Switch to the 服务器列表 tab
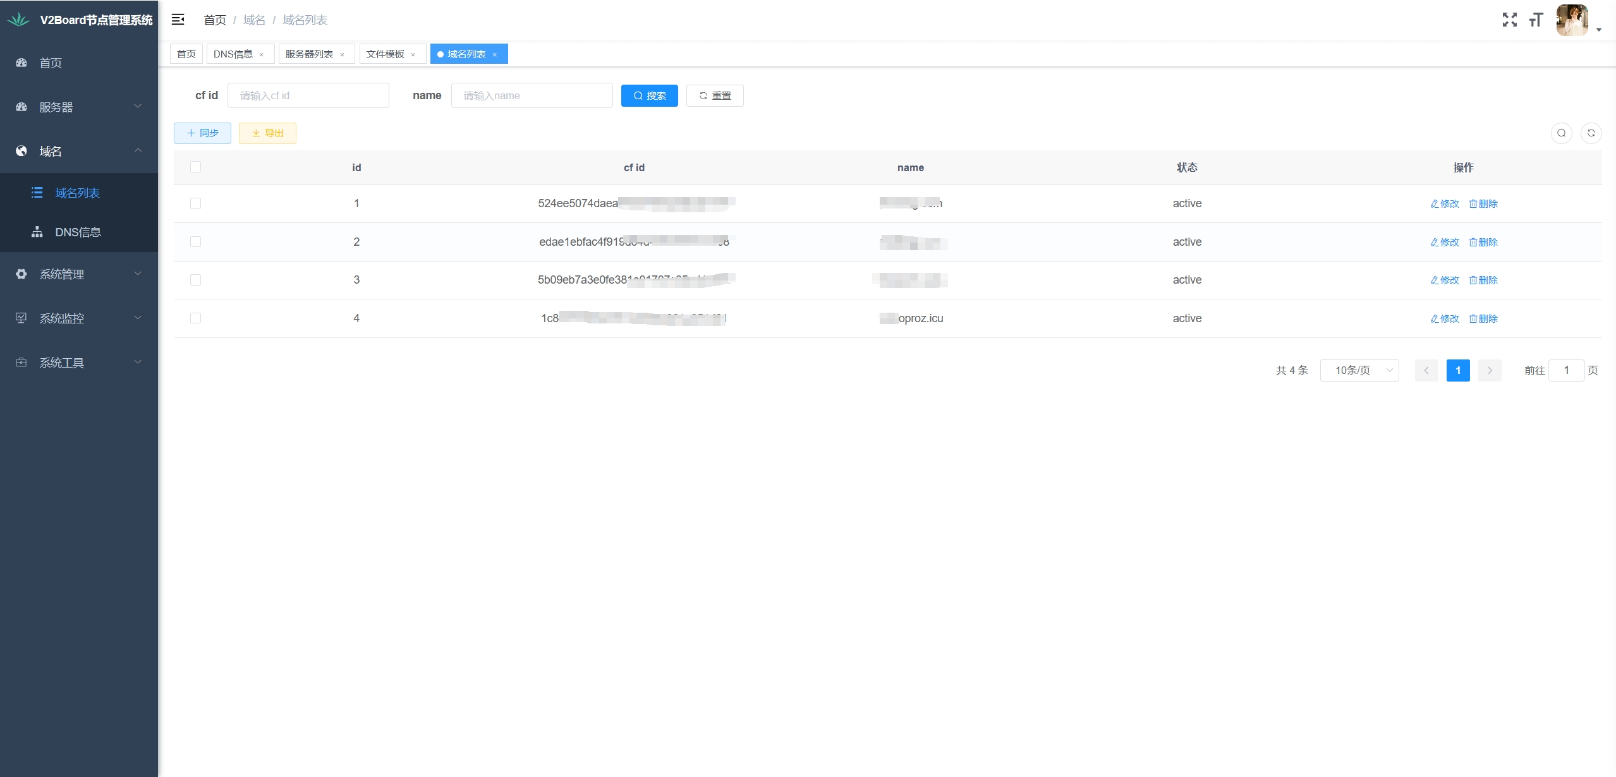The height and width of the screenshot is (777, 1616). (x=309, y=54)
